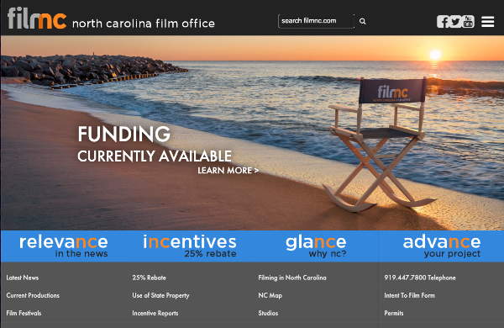Image resolution: width=504 pixels, height=328 pixels.
Task: Click 919.447.7800 Telephone link
Action: (x=420, y=278)
